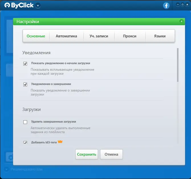Expand the Рекомендовано вам arrow
Screen dimensions: 191x179
(x=7, y=169)
